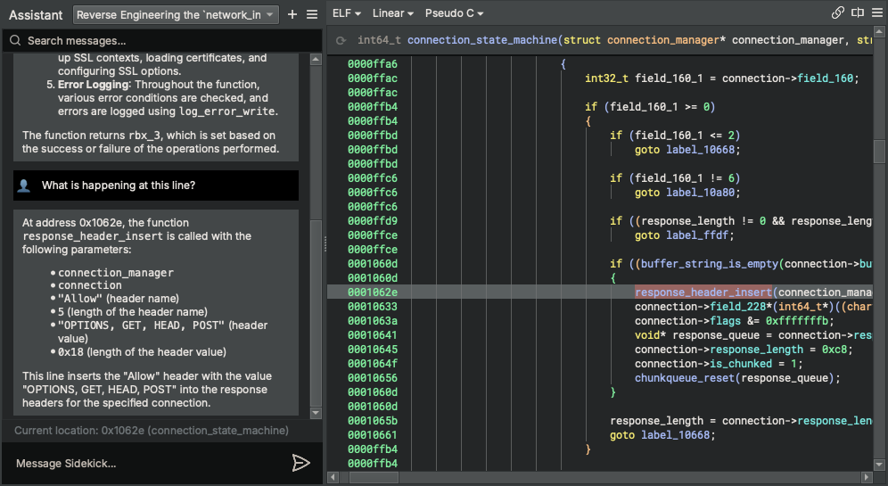
Task: Click the '0x18 (length of the header value)' bullet
Action: 142,351
